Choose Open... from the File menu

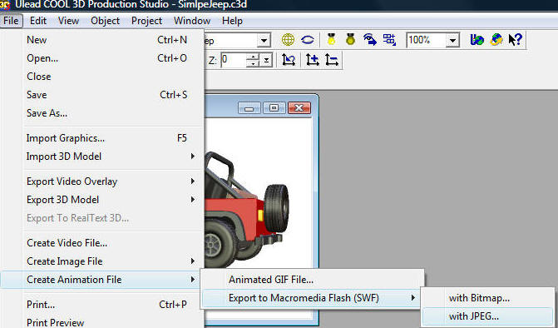pos(103,58)
